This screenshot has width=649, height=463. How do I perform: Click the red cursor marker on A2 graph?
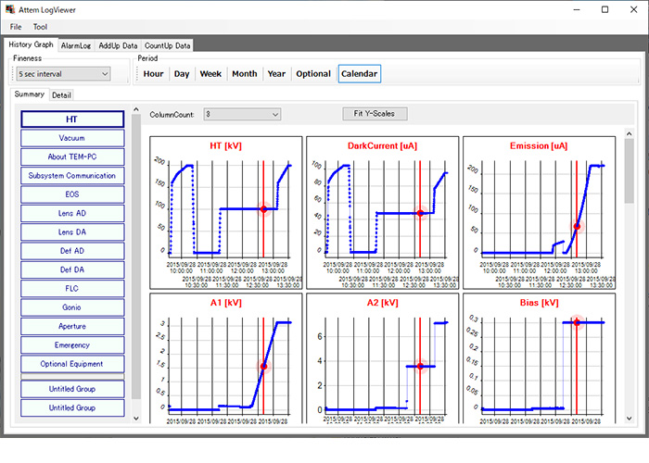click(x=420, y=367)
